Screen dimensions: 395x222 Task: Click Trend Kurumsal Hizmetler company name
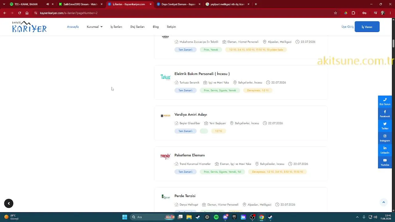point(195,164)
